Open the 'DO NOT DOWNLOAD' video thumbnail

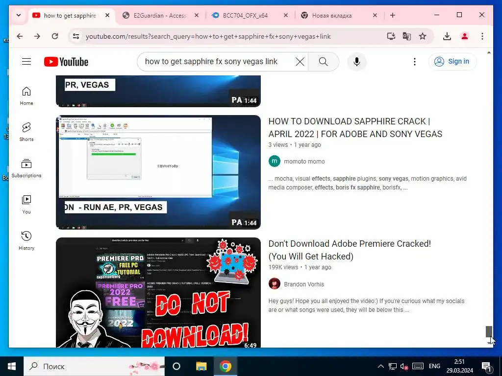point(158,293)
